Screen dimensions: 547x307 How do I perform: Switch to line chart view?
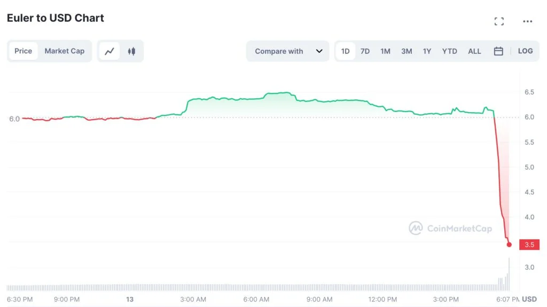(x=110, y=51)
